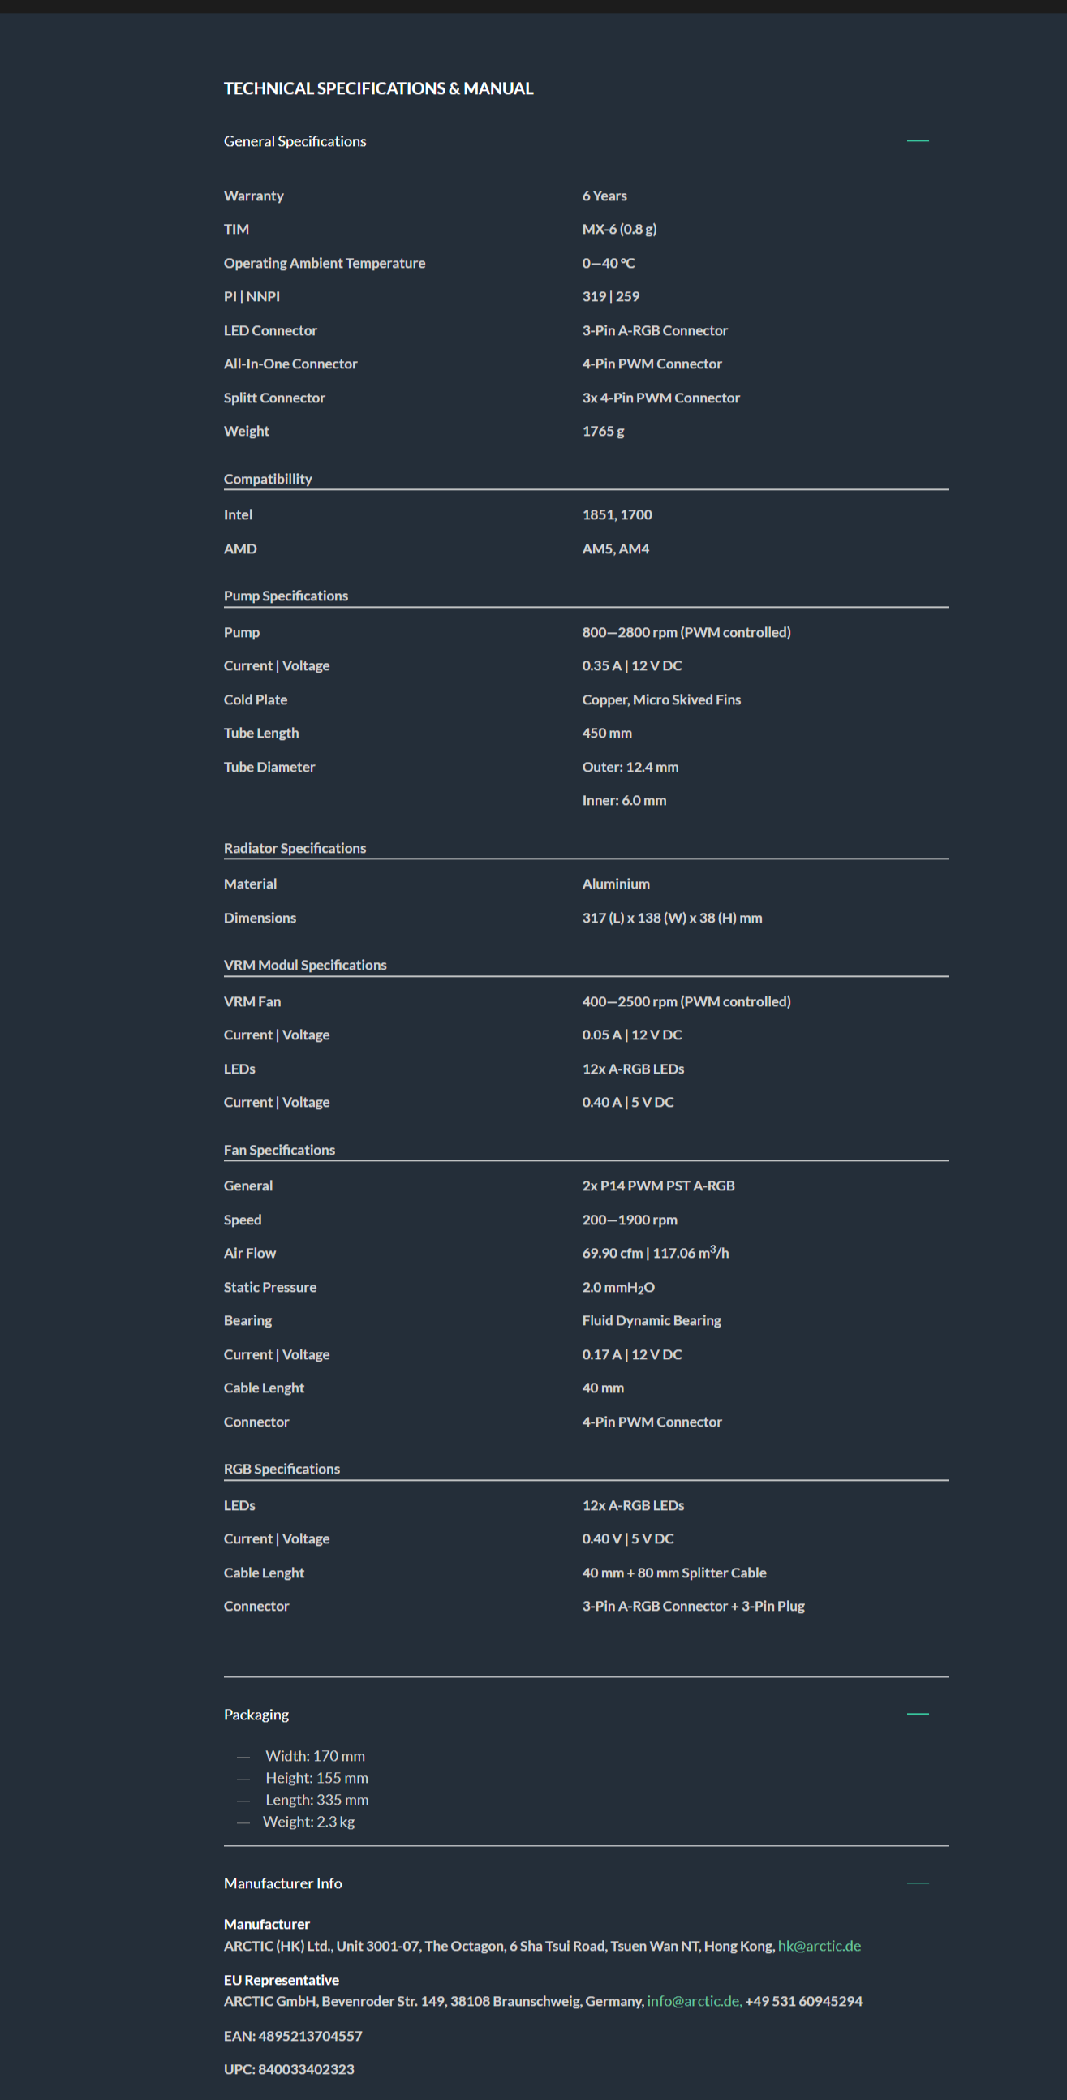Toggle the Packaging accordion title
1067x2100 pixels.
[256, 1714]
